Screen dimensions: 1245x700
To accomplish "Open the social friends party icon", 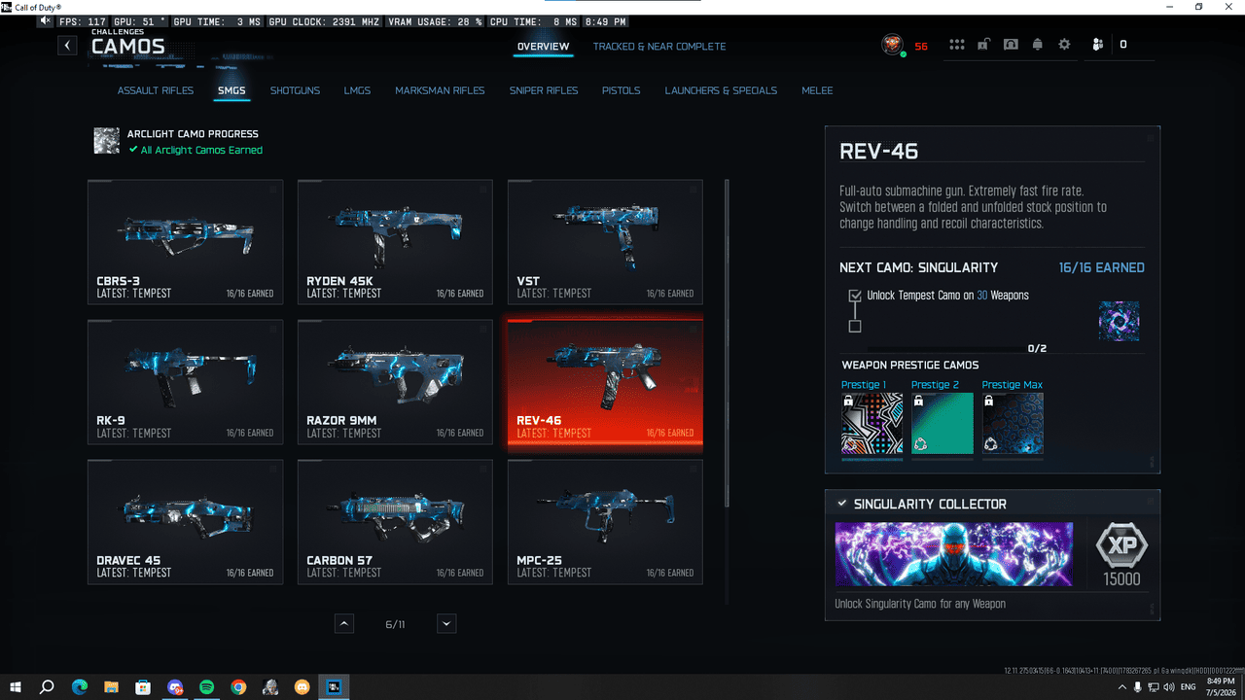I will pyautogui.click(x=1098, y=45).
